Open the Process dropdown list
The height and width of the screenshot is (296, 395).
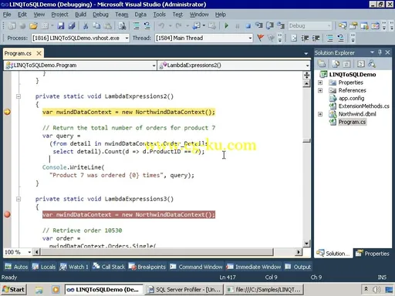127,38
